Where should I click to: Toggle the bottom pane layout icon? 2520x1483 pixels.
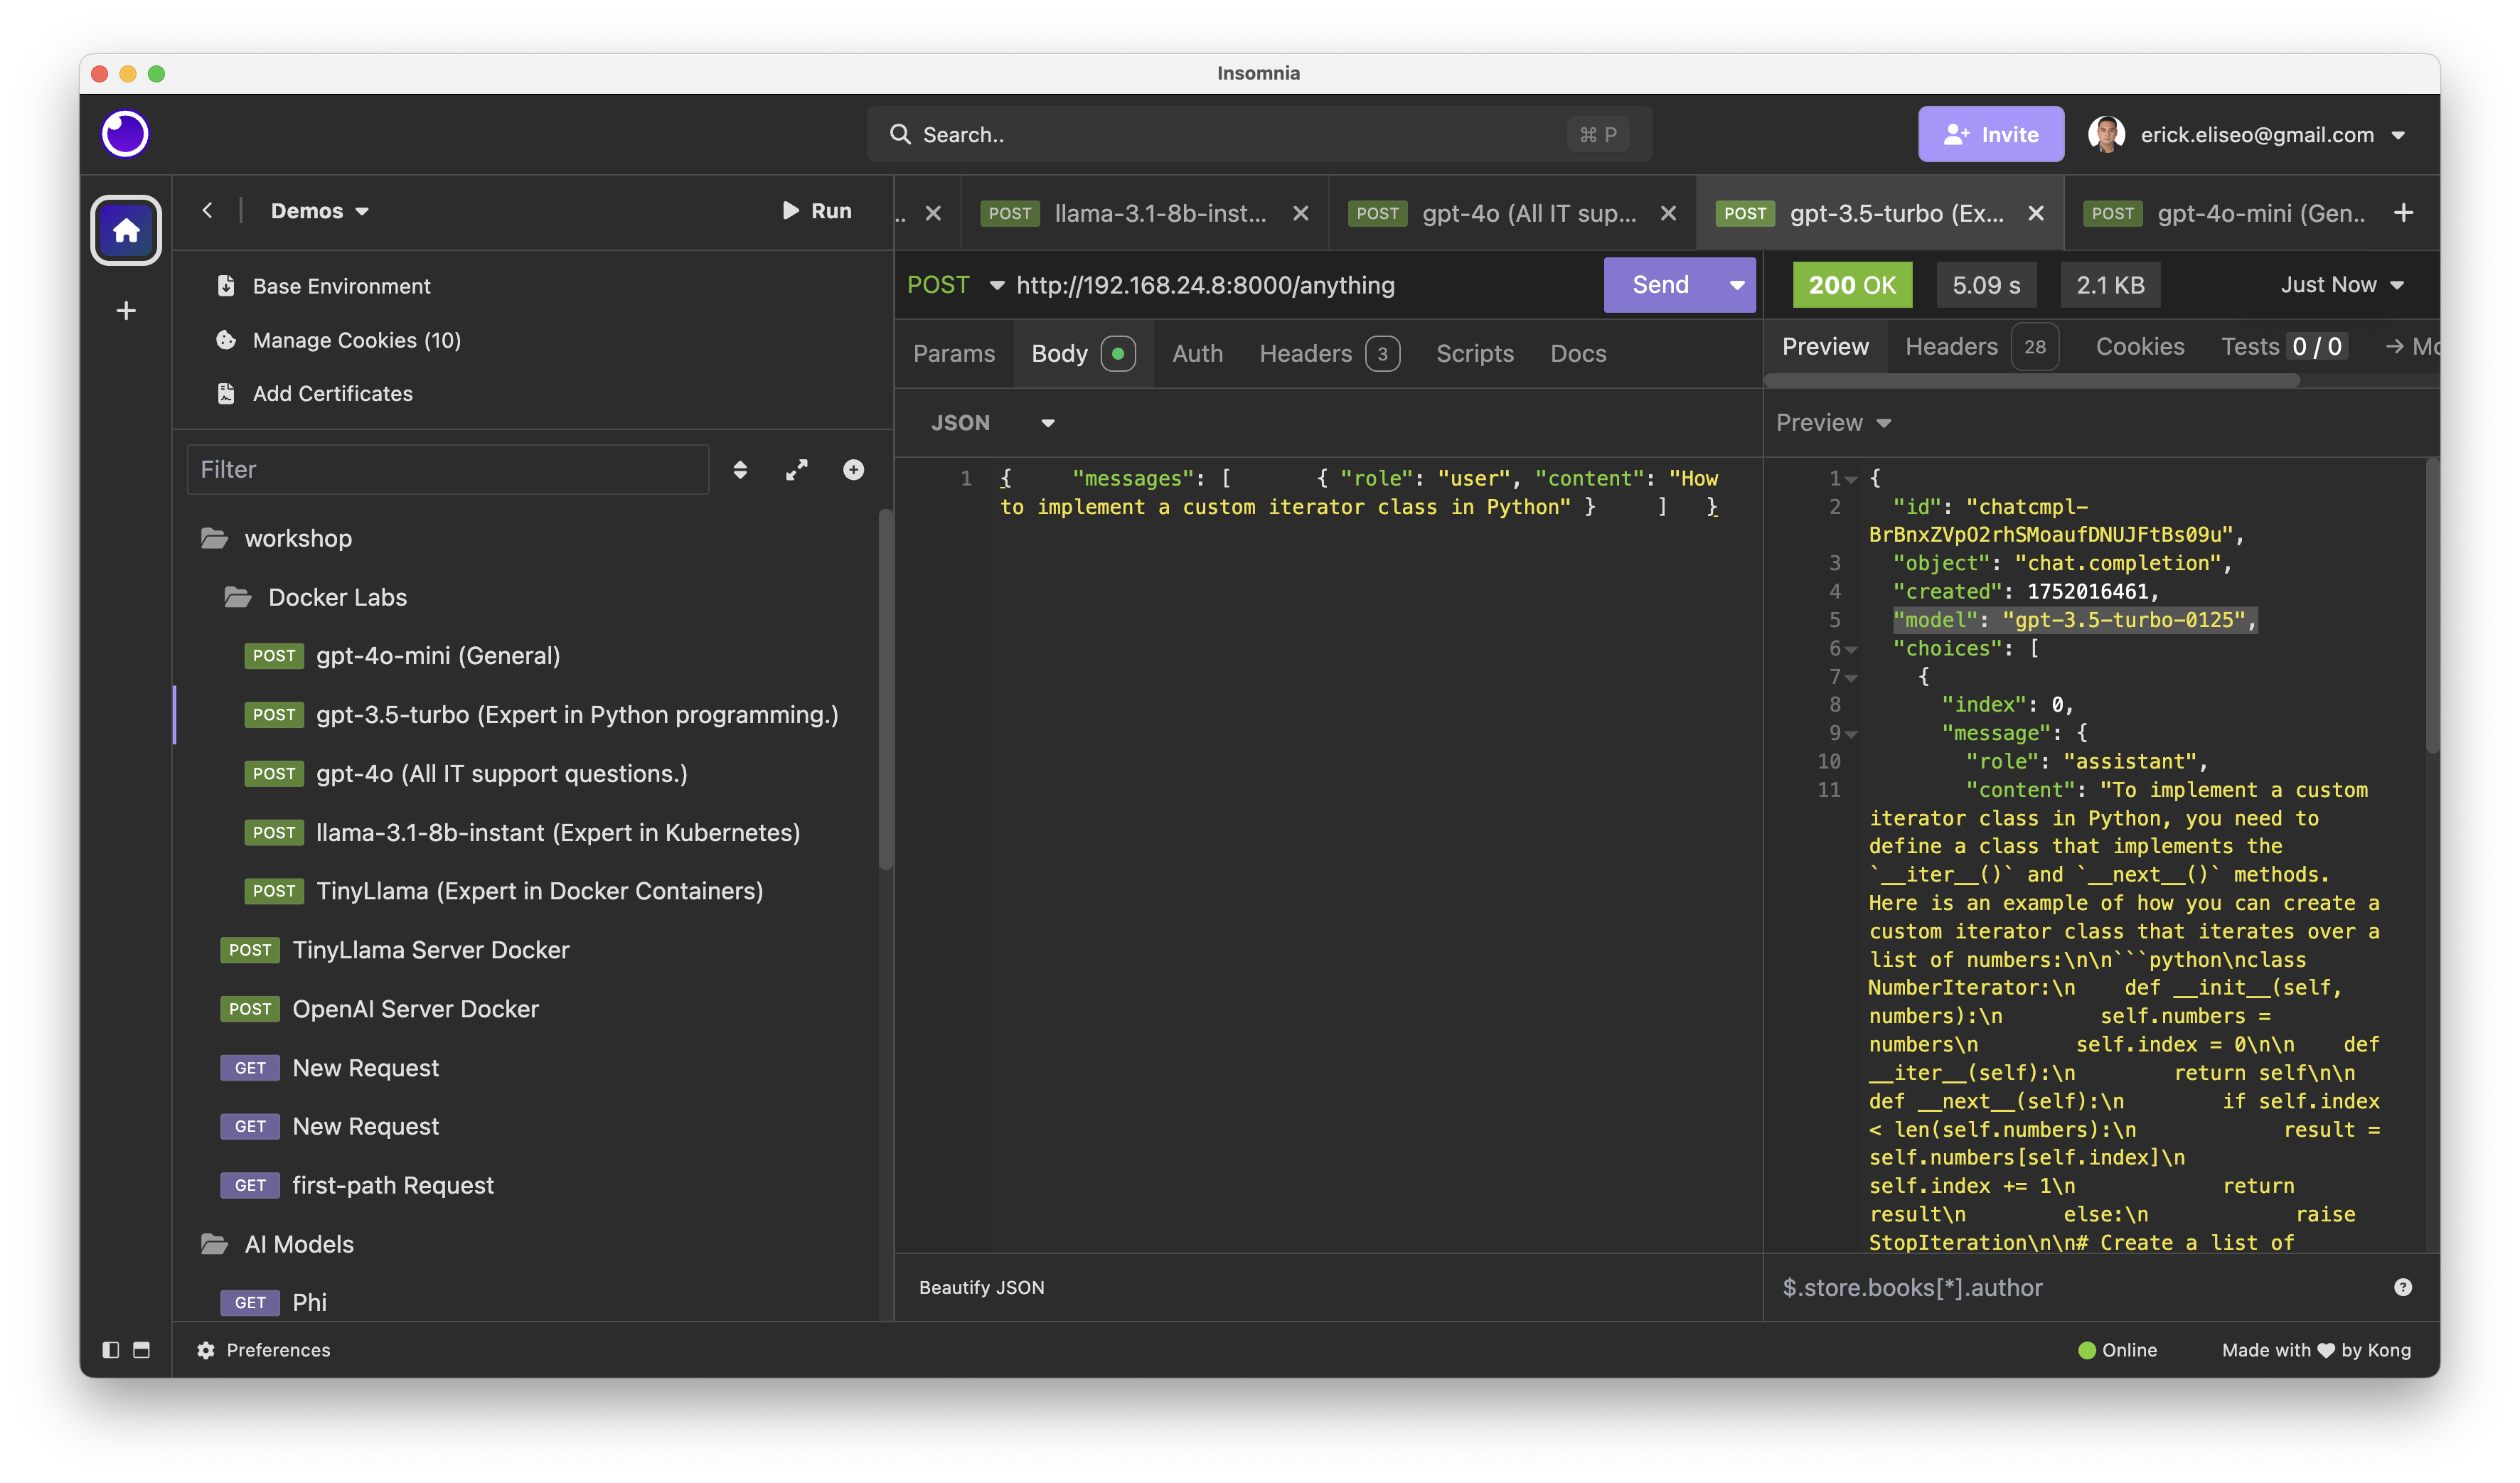point(142,1350)
